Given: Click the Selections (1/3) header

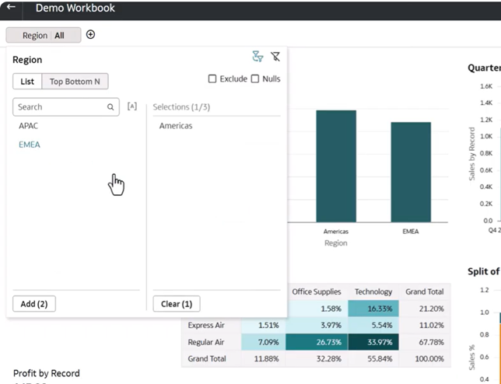Looking at the screenshot, I should [181, 107].
